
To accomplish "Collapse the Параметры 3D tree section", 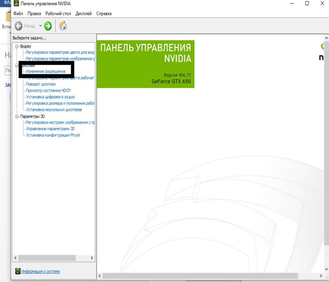I will 17,117.
